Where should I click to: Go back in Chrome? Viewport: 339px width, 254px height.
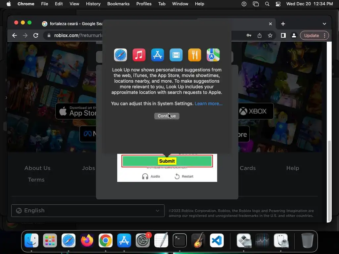point(15,35)
